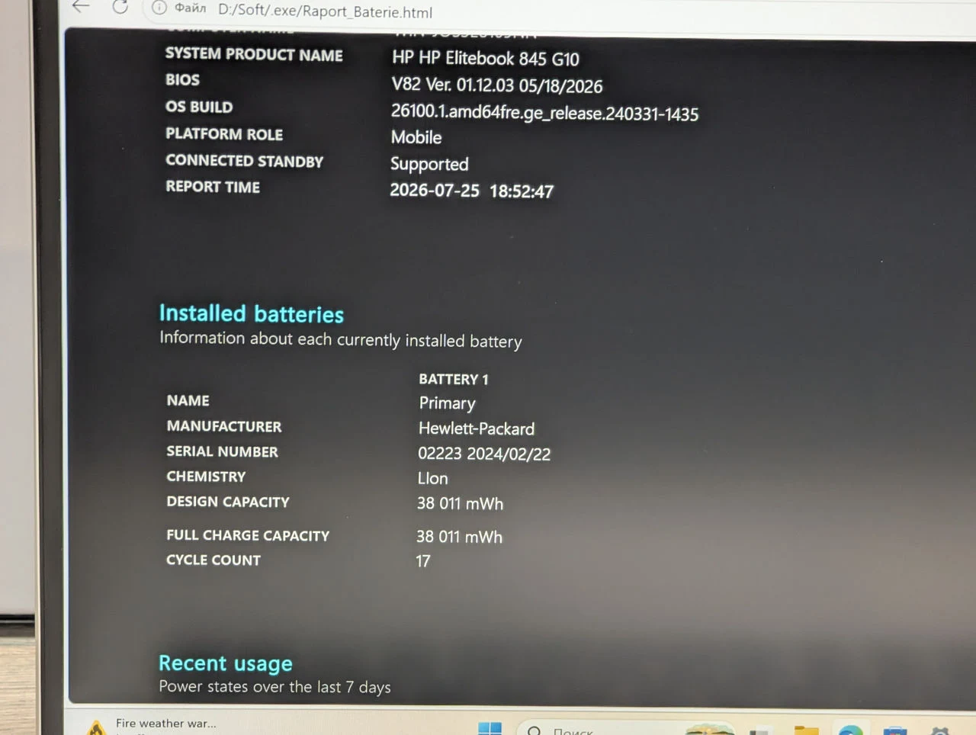Click the "DESIGN CAPACITY" label
Image resolution: width=976 pixels, height=735 pixels.
228,502
